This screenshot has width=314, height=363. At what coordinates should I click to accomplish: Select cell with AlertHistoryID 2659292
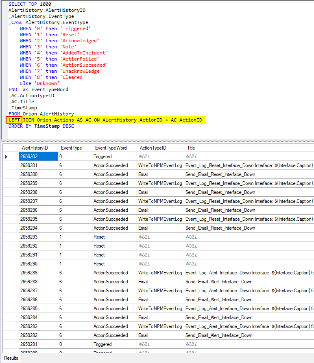click(38, 246)
